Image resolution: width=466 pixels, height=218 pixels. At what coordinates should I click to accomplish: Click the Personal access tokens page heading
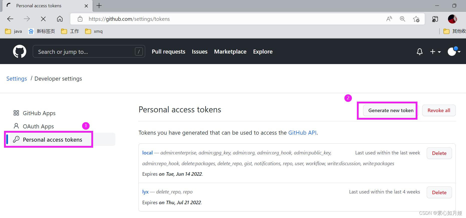[x=180, y=110]
